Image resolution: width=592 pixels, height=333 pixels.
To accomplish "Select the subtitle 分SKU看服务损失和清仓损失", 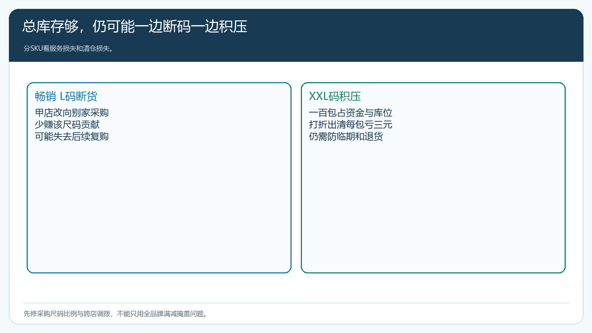I will pyautogui.click(x=68, y=48).
